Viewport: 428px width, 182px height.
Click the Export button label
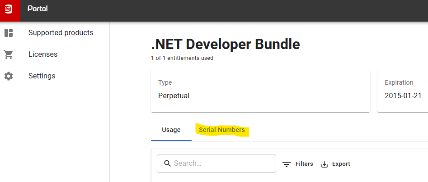341,164
